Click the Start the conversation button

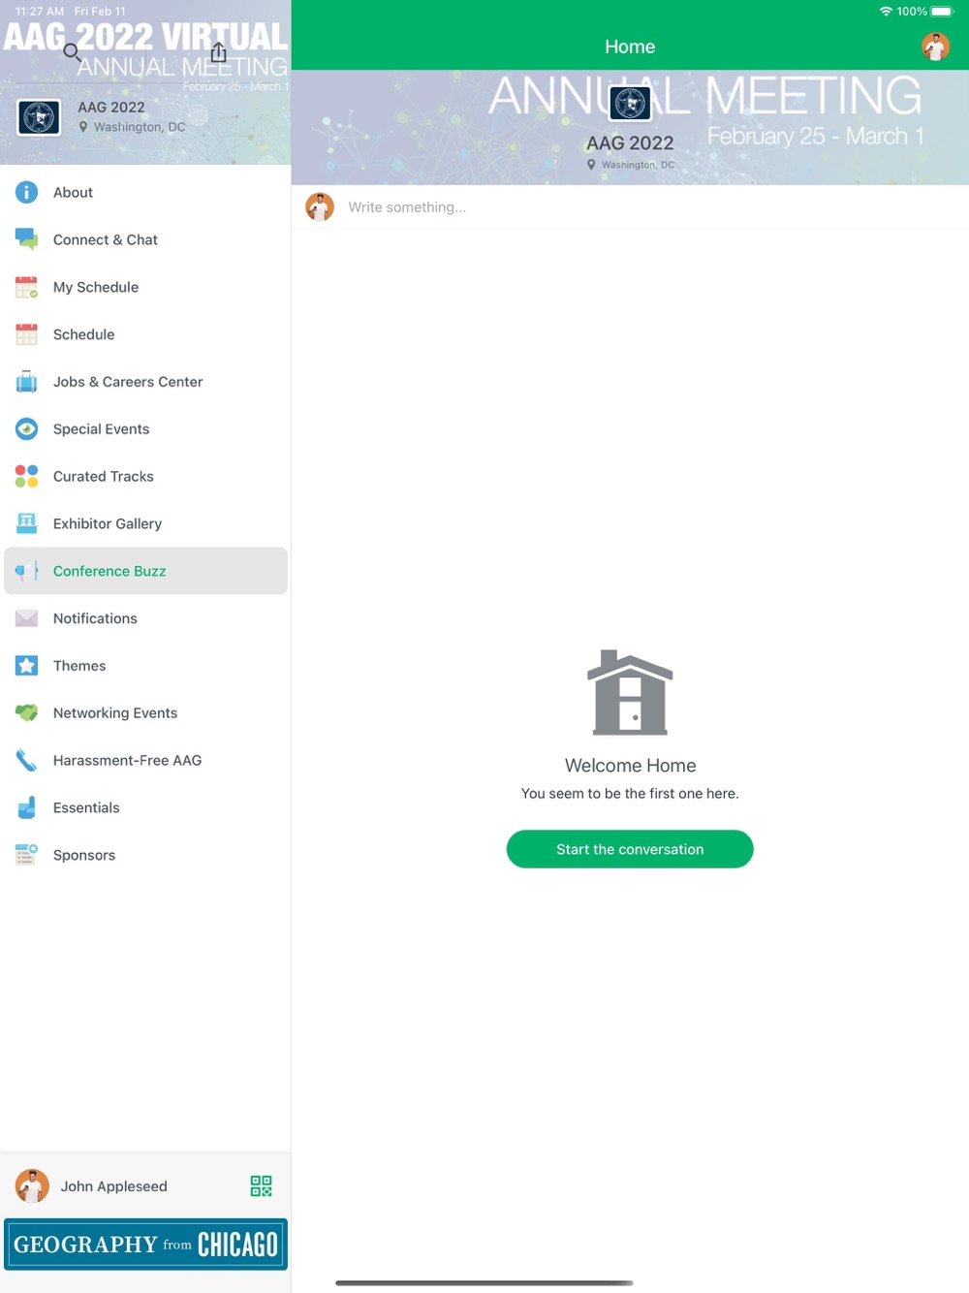click(630, 849)
